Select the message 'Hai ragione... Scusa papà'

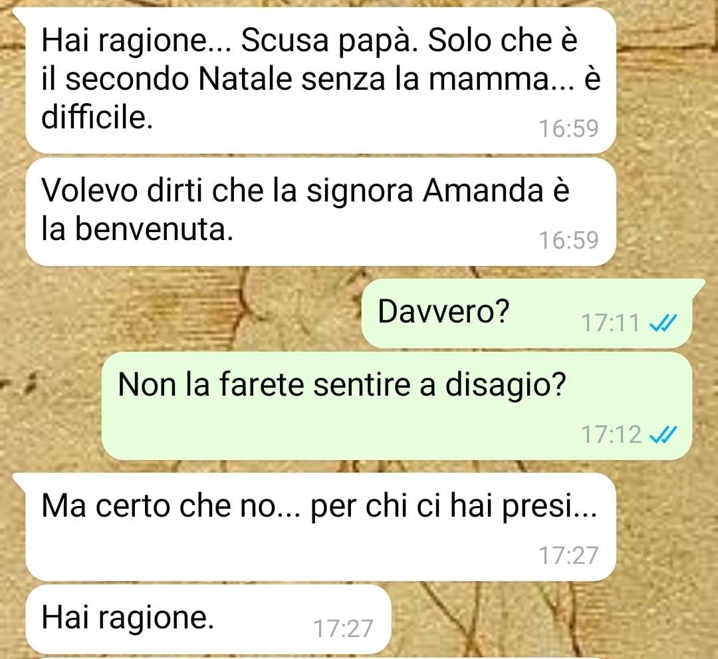pos(320,80)
